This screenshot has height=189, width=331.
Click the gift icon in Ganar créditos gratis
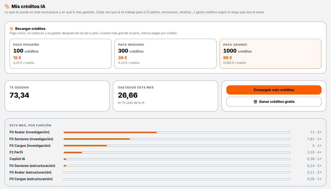click(255, 102)
